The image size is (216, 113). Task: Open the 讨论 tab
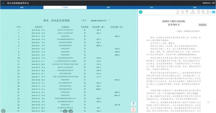[151, 8]
